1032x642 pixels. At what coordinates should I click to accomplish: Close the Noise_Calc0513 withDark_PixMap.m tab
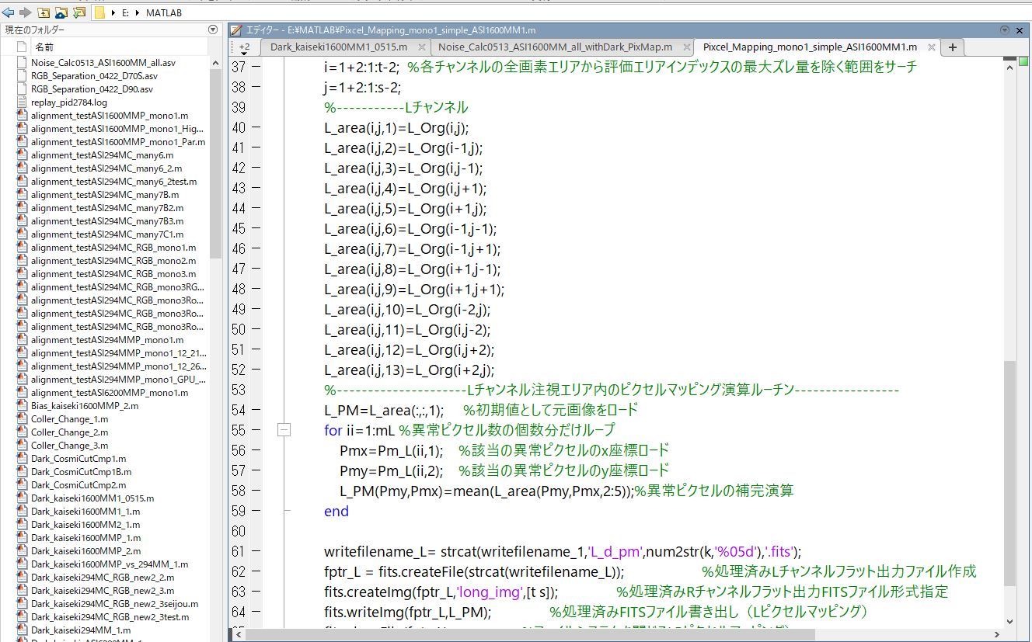(x=686, y=47)
